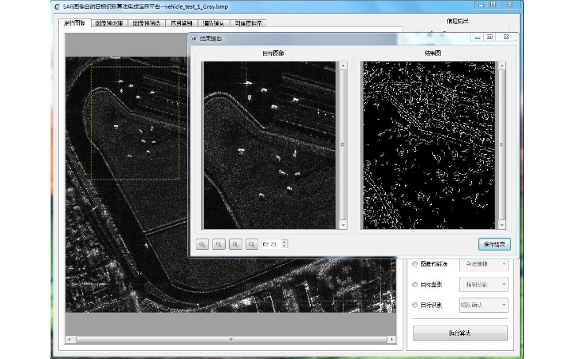
Task: Open the dropdown next to 图像预筛选
Action: (484, 264)
